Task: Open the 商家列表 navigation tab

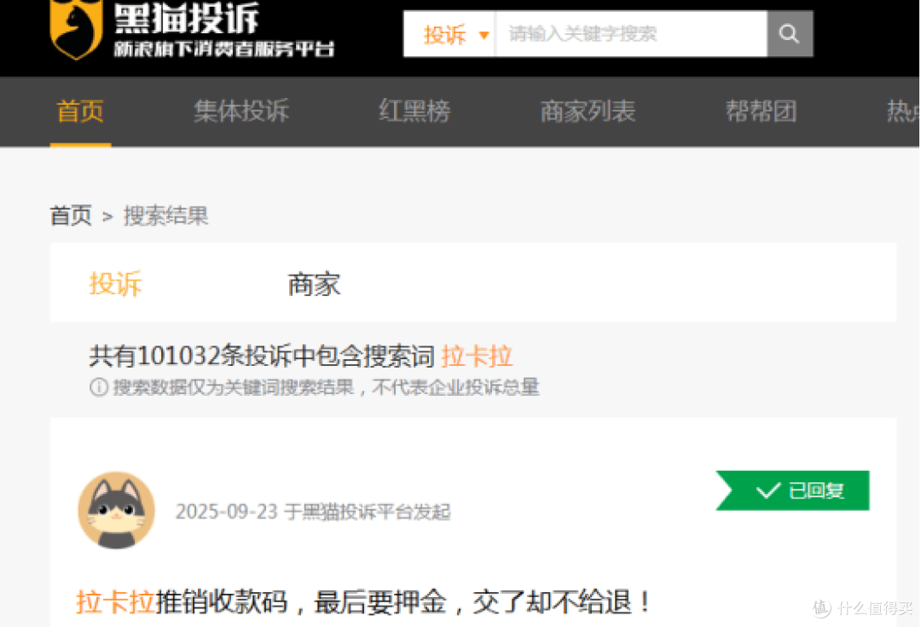Action: click(x=588, y=111)
